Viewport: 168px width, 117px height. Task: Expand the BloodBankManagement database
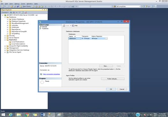pyautogui.click(x=7, y=23)
